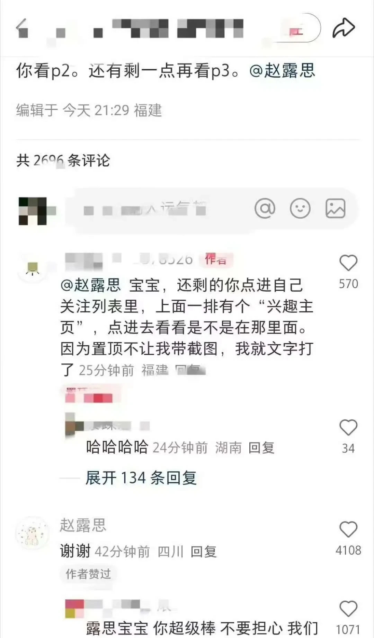Like the 哈哈哈哈 reply

click(348, 428)
